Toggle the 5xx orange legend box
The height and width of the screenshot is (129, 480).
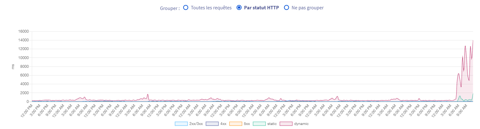(x=236, y=124)
